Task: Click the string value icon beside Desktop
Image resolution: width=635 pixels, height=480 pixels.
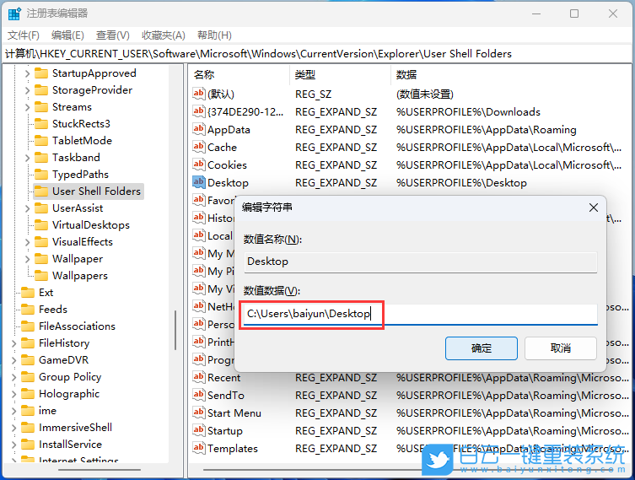Action: (198, 182)
